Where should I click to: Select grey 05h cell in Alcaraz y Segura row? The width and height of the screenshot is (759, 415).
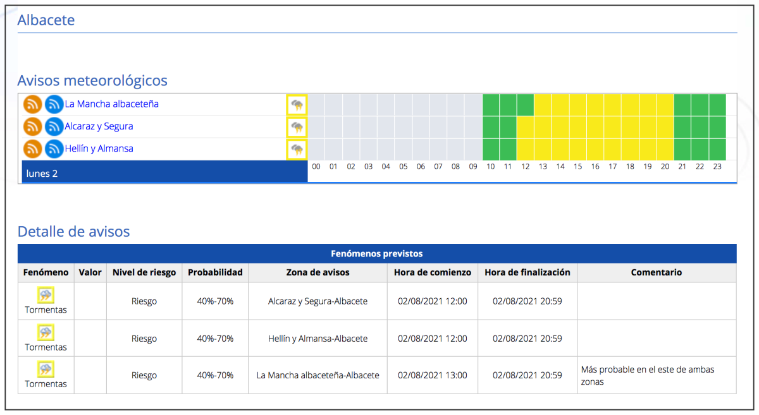[404, 127]
